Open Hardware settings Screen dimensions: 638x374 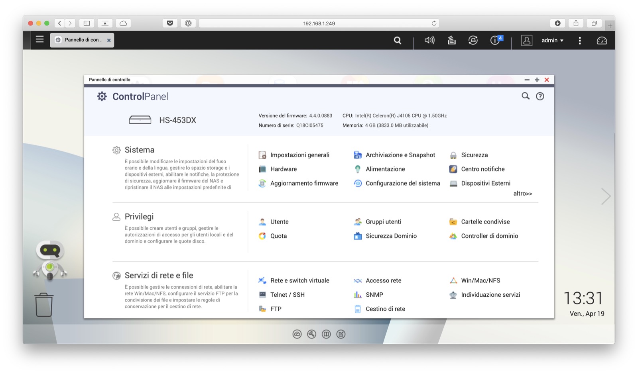pyautogui.click(x=278, y=169)
